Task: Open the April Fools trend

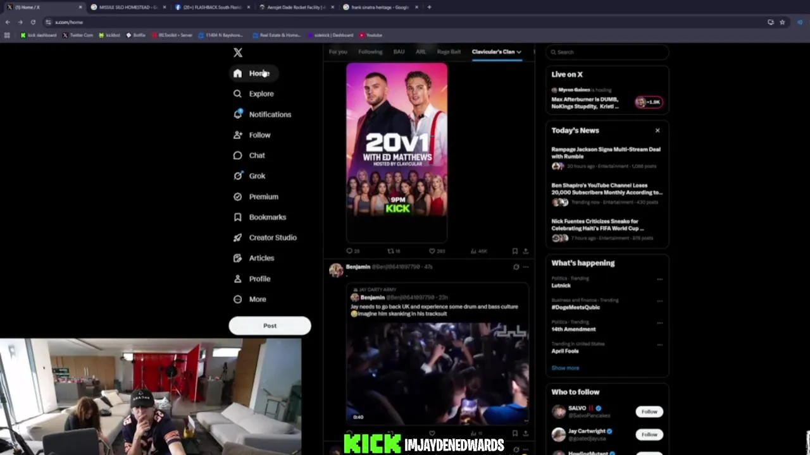Action: click(x=565, y=351)
